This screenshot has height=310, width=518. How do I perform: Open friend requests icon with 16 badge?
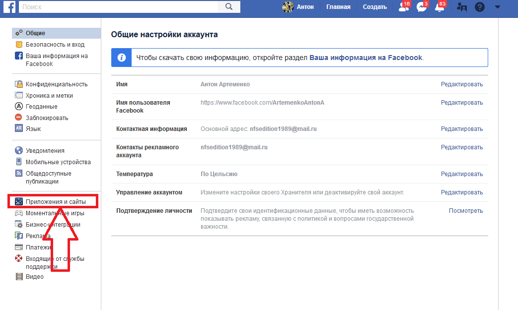[404, 6]
